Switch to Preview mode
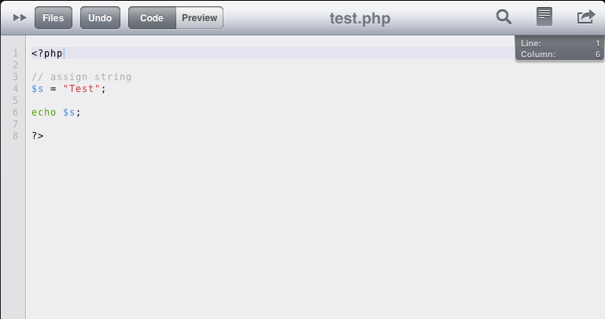 pos(200,18)
